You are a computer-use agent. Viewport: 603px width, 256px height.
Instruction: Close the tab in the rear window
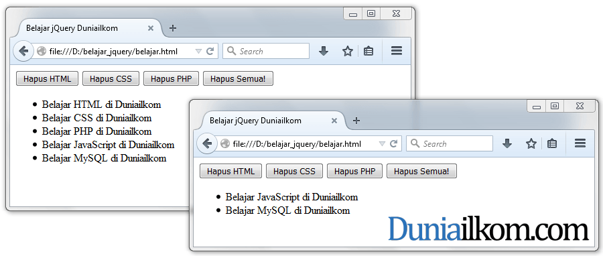pyautogui.click(x=151, y=28)
